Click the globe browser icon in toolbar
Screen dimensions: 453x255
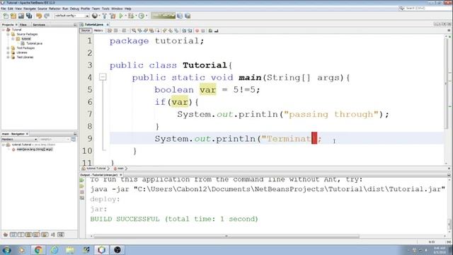point(95,16)
